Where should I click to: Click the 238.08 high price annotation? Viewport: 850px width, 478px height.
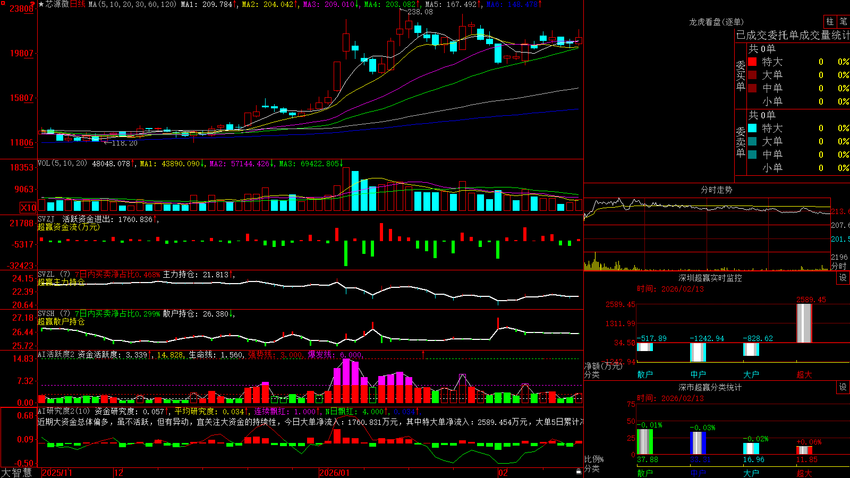pos(420,12)
